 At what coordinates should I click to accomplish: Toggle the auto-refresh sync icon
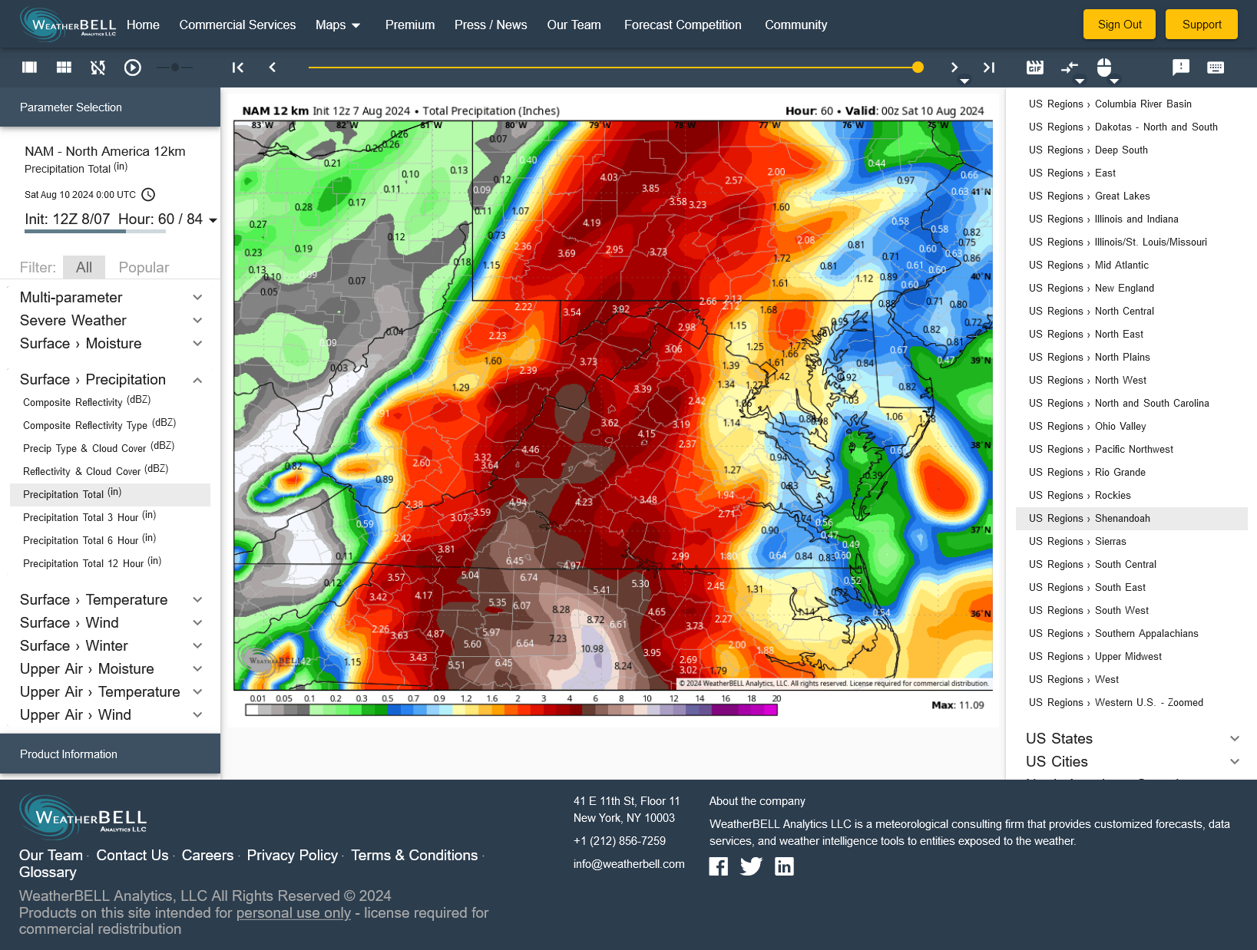[98, 68]
